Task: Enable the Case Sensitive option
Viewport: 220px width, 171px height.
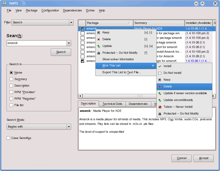Action: pyautogui.click(x=8, y=138)
